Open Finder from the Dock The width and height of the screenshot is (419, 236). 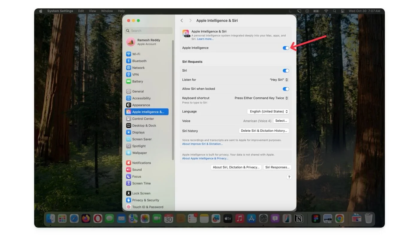coord(51,219)
